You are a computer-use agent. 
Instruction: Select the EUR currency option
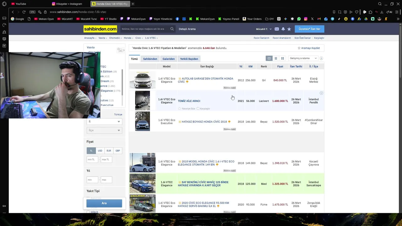[x=109, y=151]
